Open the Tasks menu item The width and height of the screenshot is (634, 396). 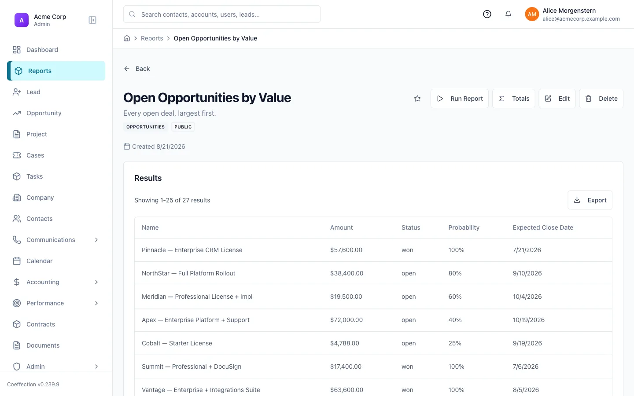pos(56,176)
